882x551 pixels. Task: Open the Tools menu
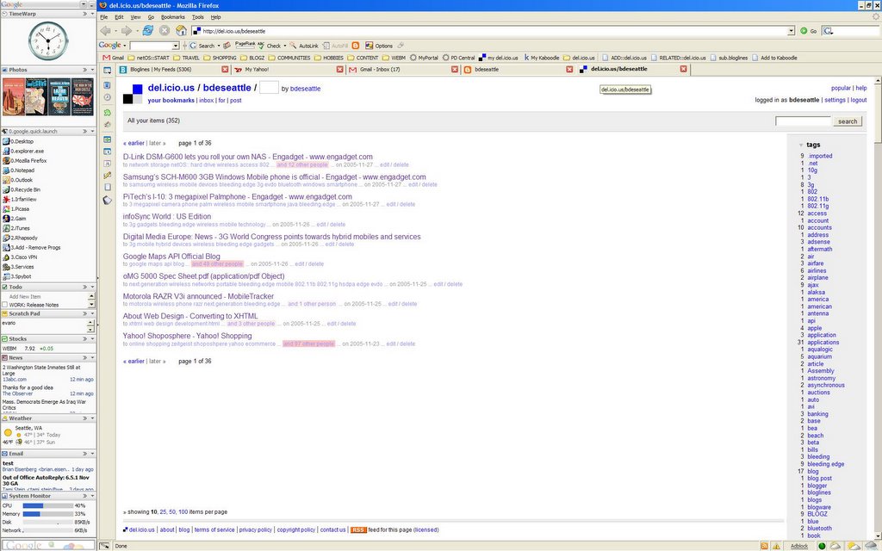click(197, 17)
